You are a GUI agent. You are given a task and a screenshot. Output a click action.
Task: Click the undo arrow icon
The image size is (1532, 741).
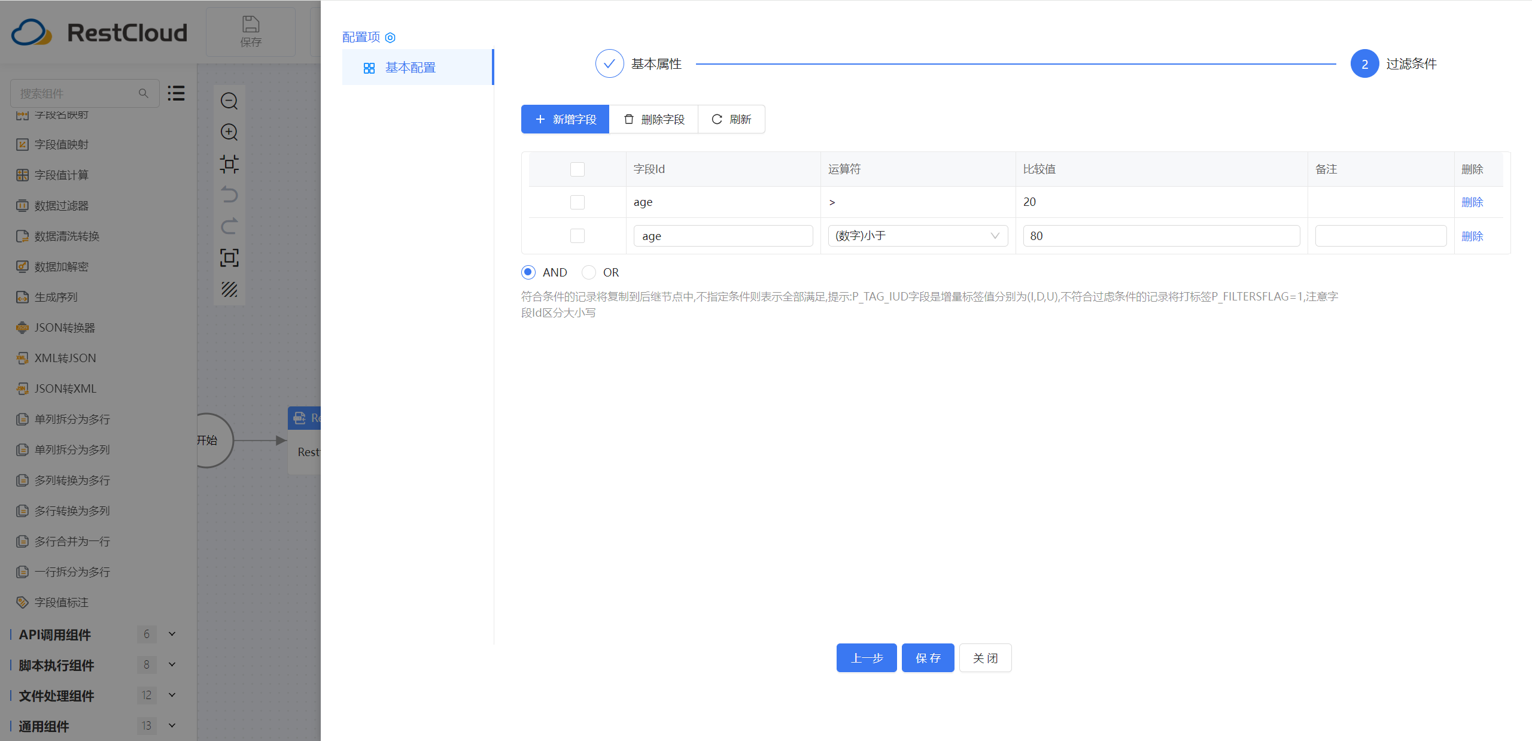[229, 195]
